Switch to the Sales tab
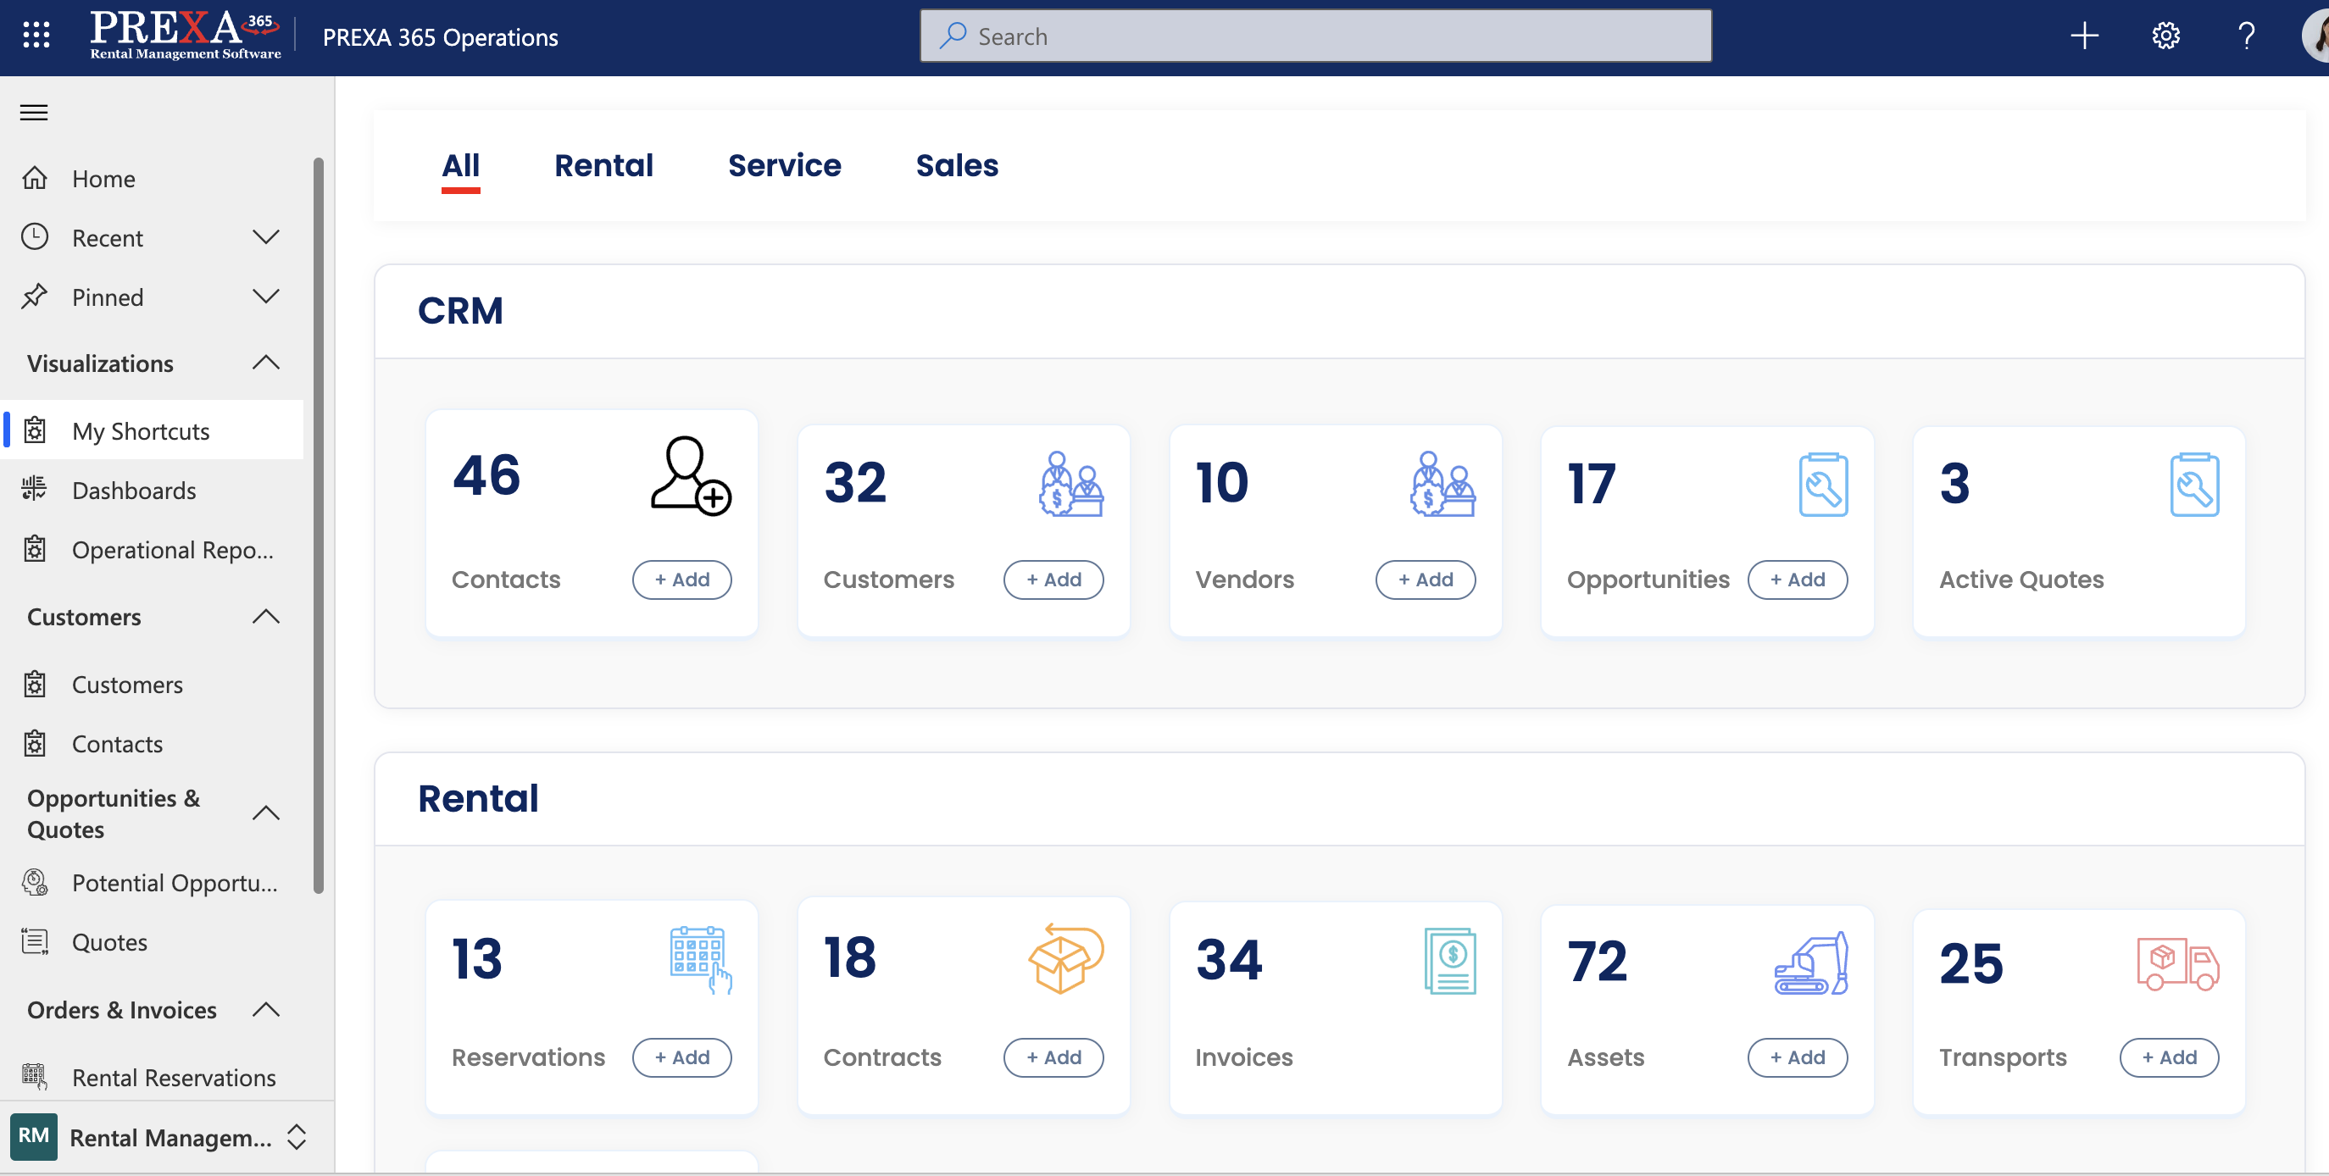 pyautogui.click(x=957, y=164)
